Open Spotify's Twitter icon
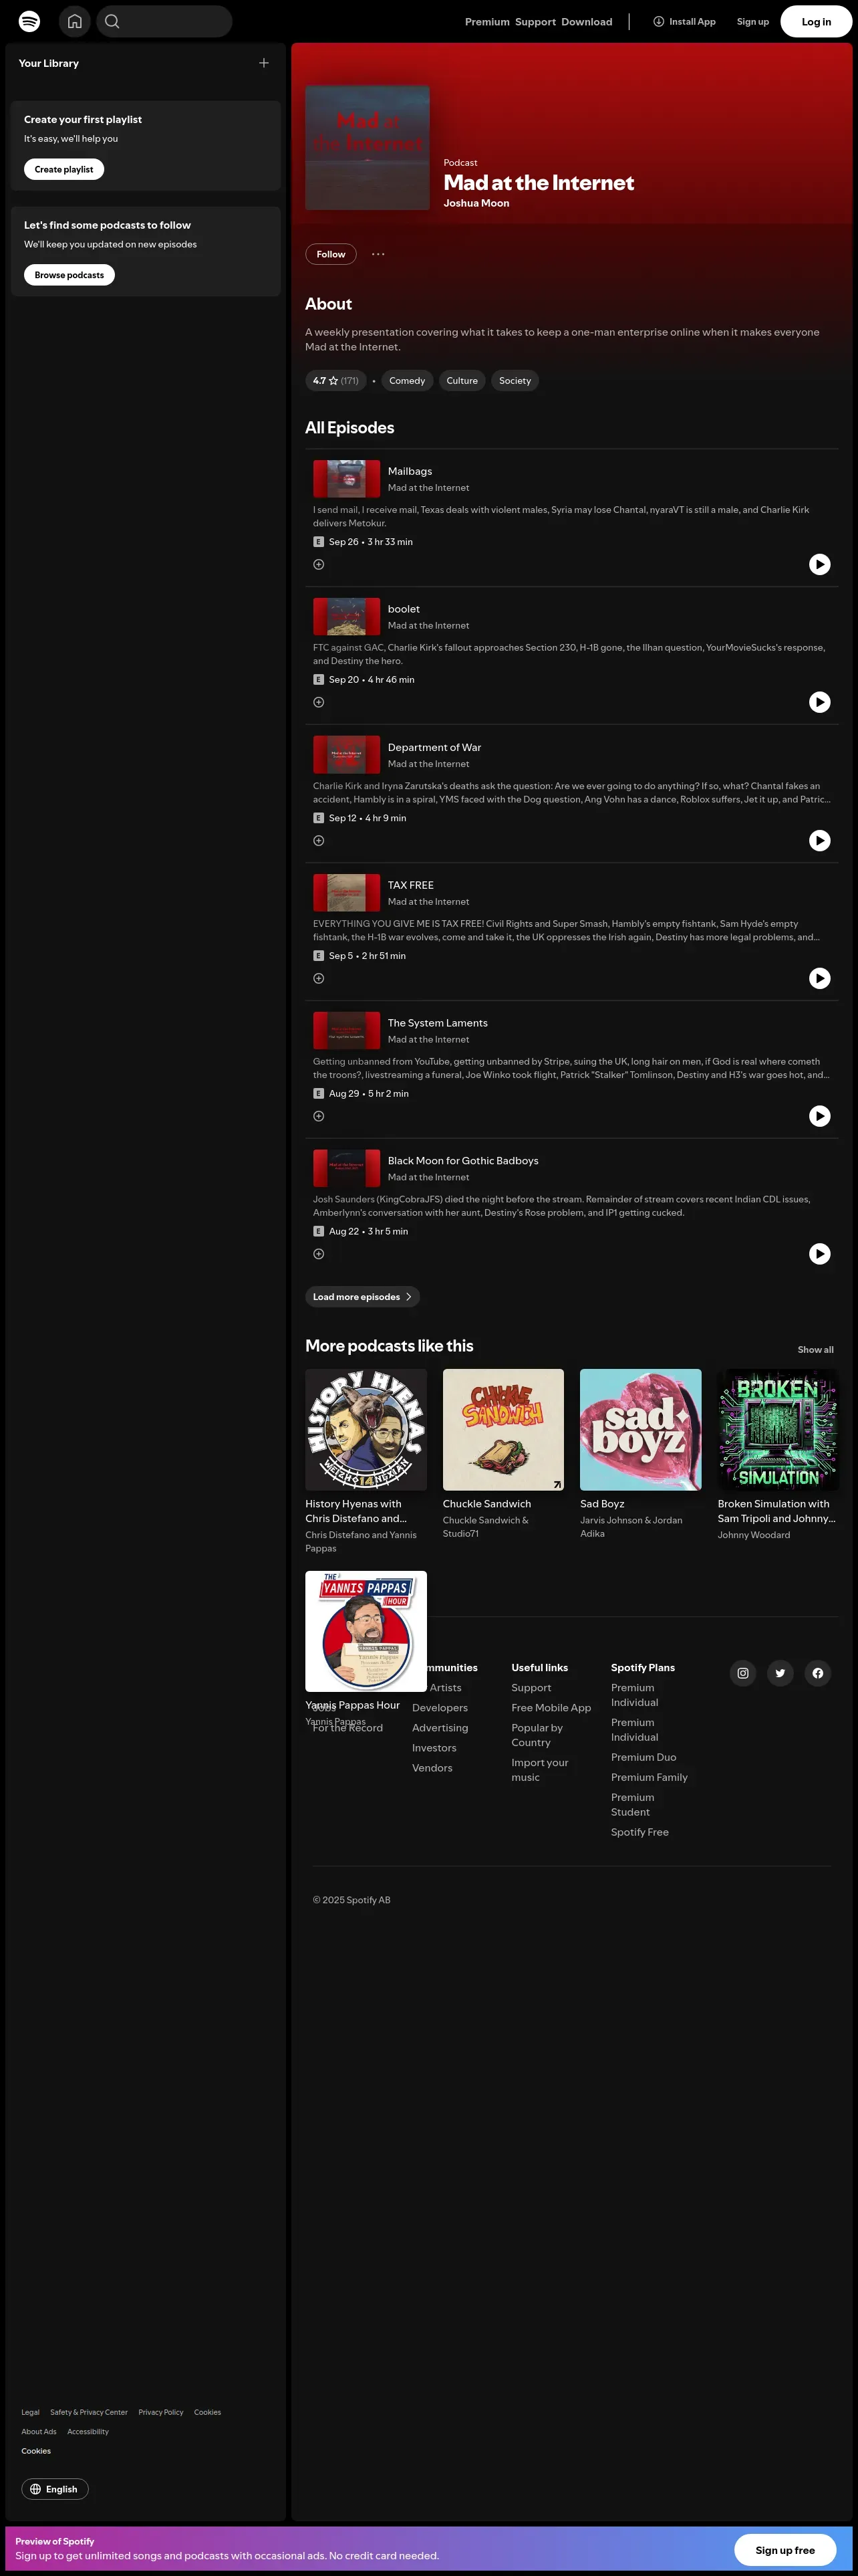858x2576 pixels. [780, 1673]
